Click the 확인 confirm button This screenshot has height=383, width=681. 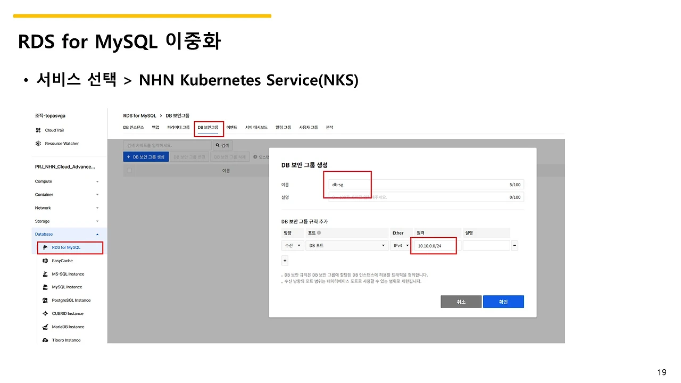coord(503,302)
